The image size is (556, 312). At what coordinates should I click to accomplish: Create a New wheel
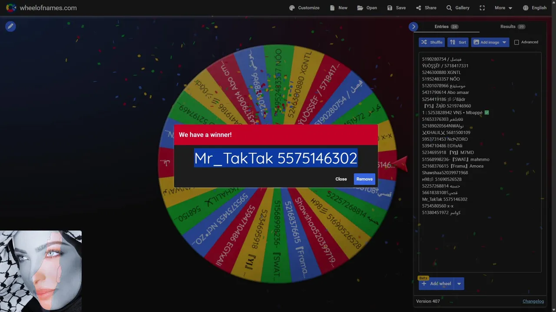coord(339,8)
